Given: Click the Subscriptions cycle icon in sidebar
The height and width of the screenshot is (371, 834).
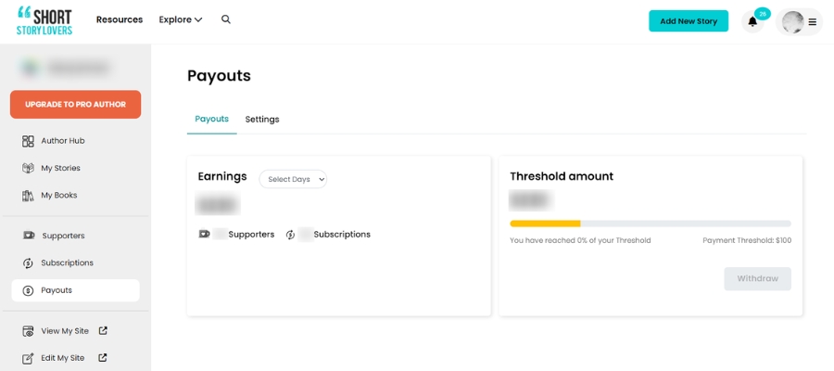Looking at the screenshot, I should click(28, 263).
